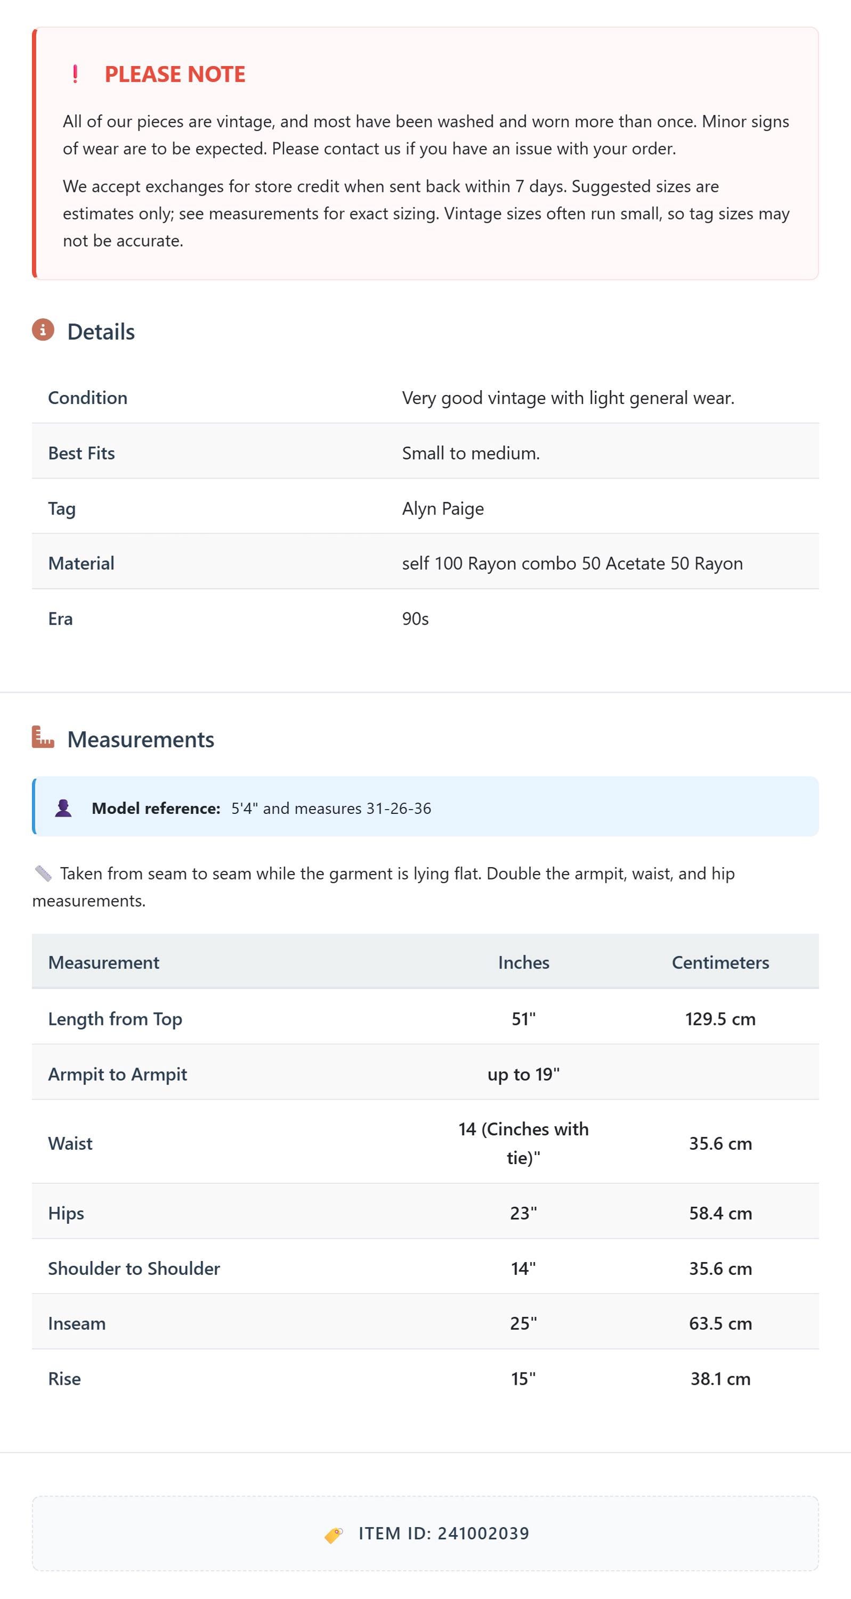The width and height of the screenshot is (851, 1599).
Task: Click the Era value 90s
Action: pos(415,618)
